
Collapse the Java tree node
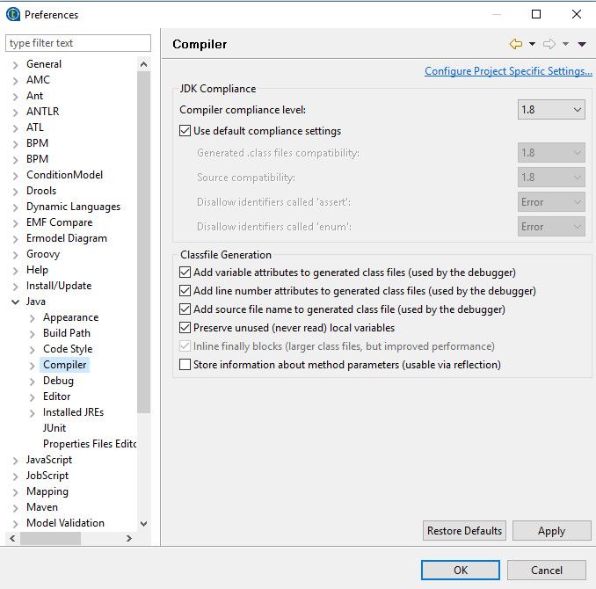[x=15, y=302]
